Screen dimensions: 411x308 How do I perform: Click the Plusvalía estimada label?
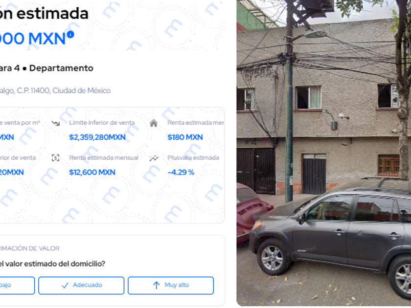point(193,157)
